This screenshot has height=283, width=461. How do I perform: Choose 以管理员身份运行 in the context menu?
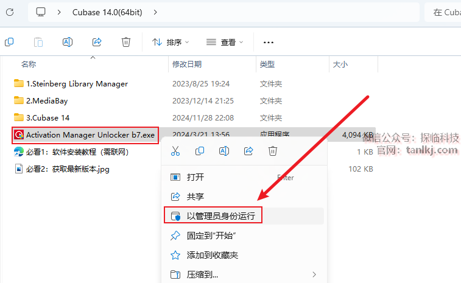(x=244, y=216)
